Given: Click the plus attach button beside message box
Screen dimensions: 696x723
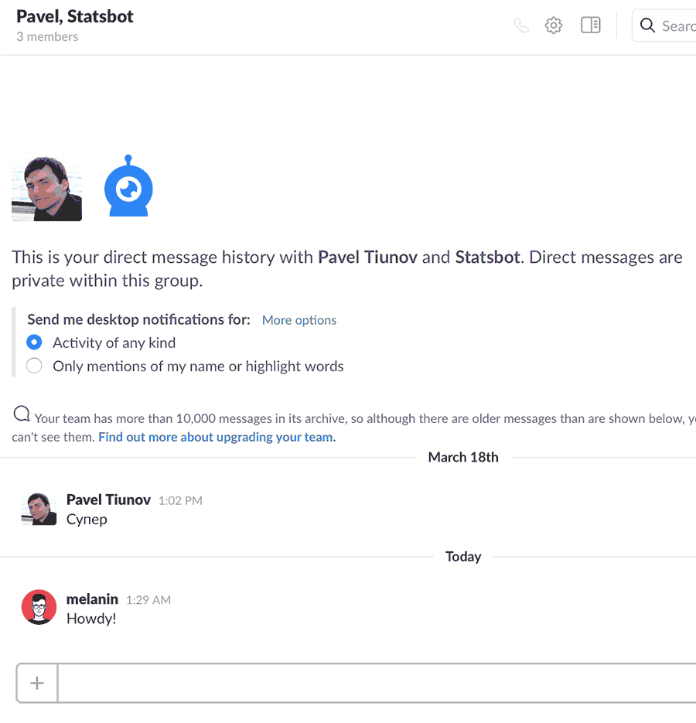Looking at the screenshot, I should click(x=37, y=683).
